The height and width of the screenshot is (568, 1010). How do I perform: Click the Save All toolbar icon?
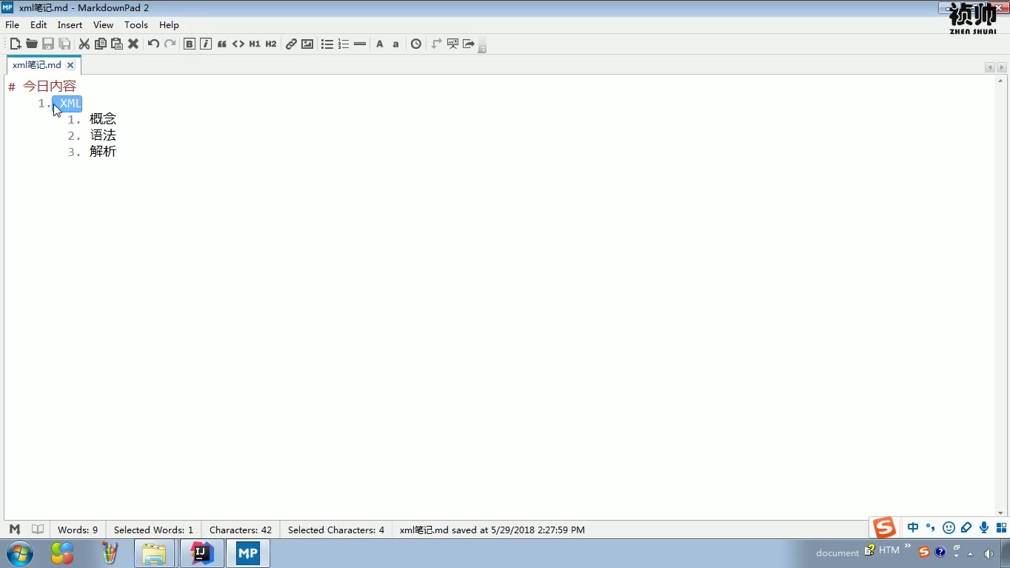pos(64,44)
